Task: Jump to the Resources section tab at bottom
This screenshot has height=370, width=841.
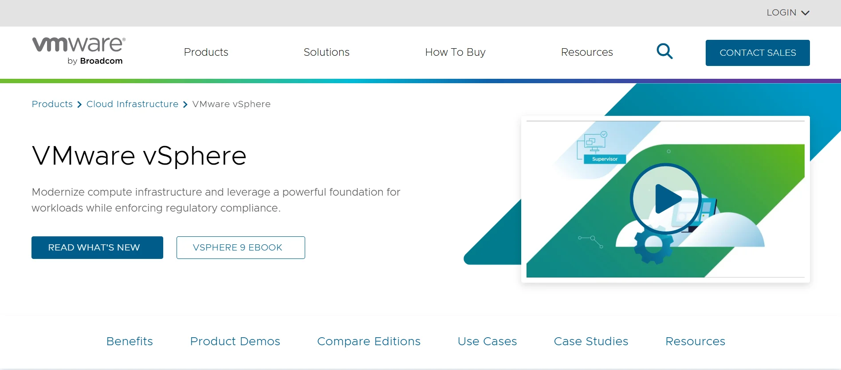Action: pos(695,341)
